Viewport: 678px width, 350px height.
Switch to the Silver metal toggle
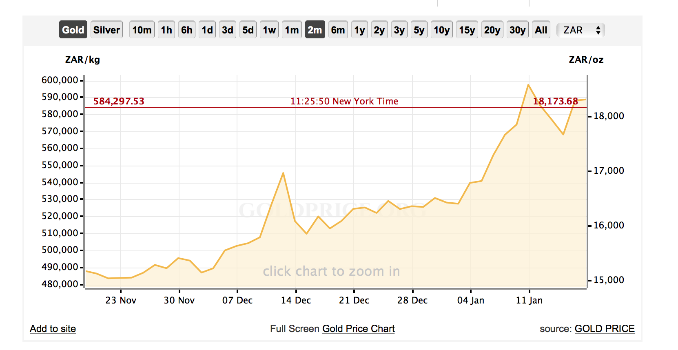tap(106, 30)
